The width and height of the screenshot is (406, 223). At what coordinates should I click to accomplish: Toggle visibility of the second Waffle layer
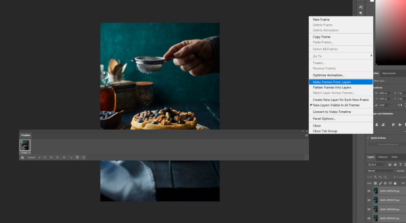pos(369,200)
